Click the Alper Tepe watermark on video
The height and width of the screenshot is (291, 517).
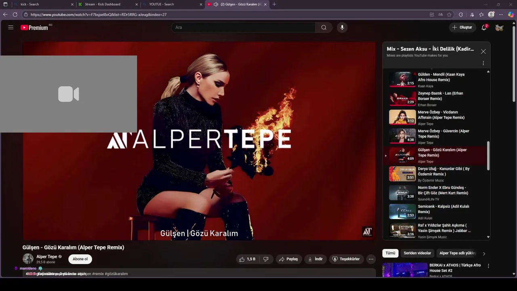[x=367, y=232]
